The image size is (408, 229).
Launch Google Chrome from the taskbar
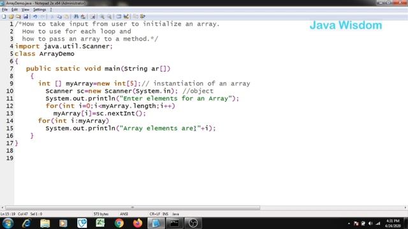coord(119,223)
